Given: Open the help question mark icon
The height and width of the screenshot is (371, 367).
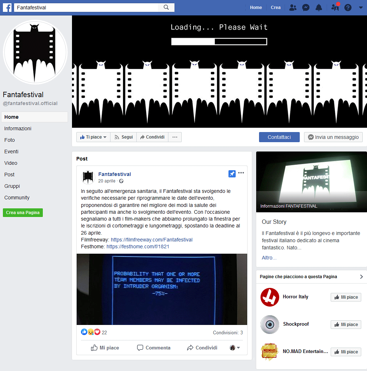Looking at the screenshot, I should click(x=348, y=8).
